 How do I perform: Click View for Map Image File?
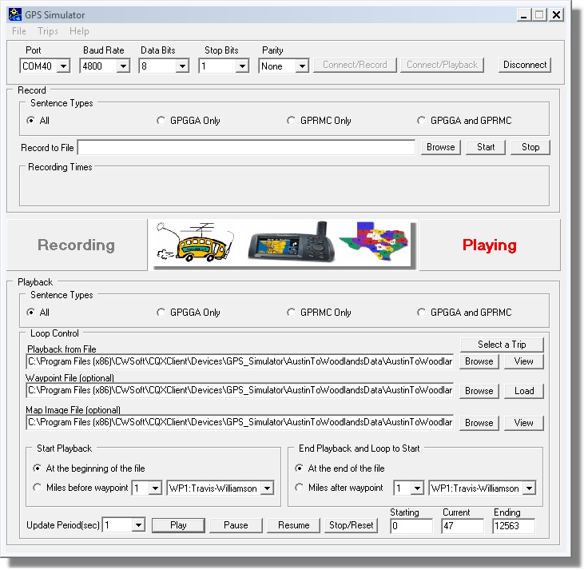523,423
